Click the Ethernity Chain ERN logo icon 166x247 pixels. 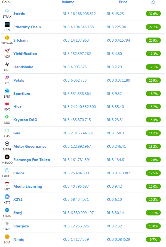click(x=7, y=24)
